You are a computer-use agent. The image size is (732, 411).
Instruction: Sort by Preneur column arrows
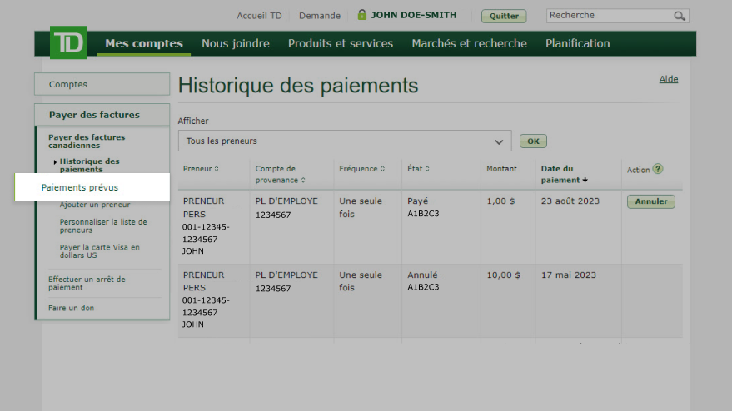point(217,169)
